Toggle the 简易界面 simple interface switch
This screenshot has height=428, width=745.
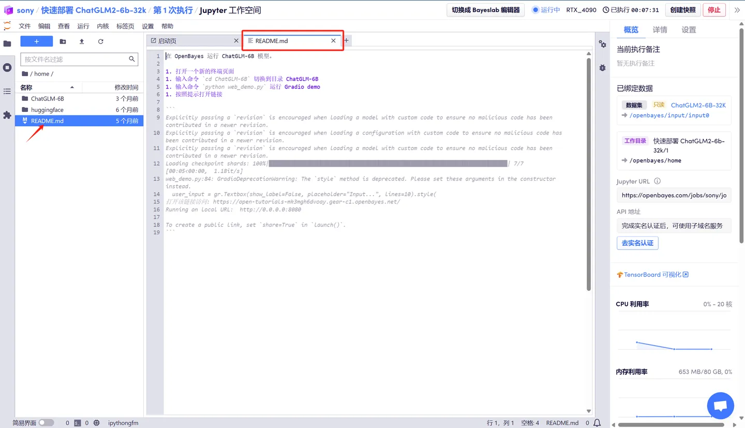click(46, 423)
